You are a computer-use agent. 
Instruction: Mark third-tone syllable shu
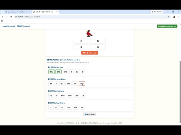[x=70, y=96]
